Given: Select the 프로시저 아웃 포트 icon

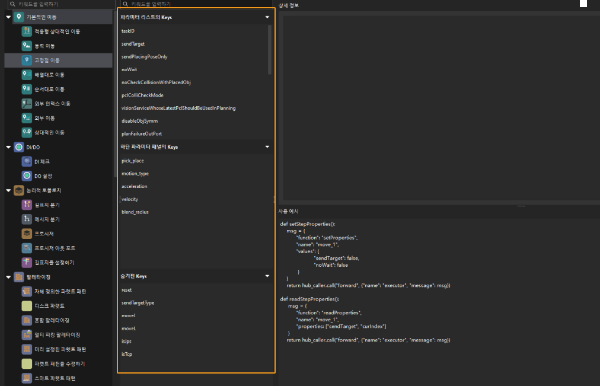Looking at the screenshot, I should [27, 248].
